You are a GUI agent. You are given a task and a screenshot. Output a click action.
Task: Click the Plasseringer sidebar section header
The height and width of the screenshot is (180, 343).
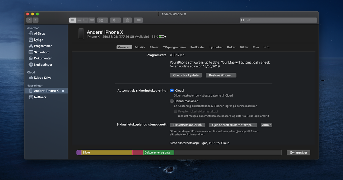[34, 86]
